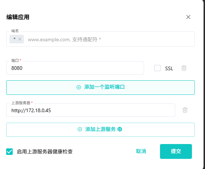Enable the SSL checkbox

157,68
